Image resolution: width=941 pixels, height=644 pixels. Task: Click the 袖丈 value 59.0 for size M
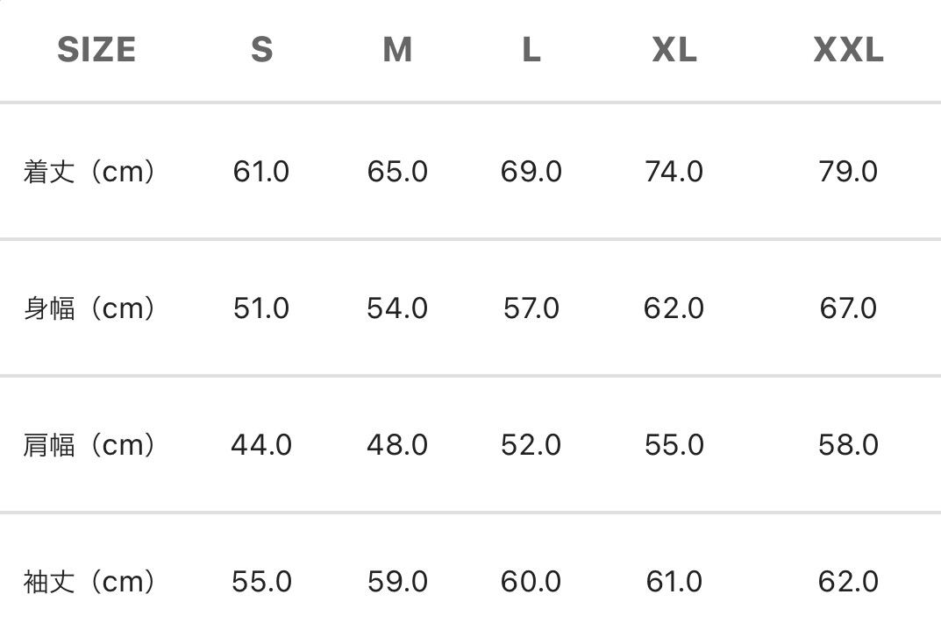click(x=397, y=582)
